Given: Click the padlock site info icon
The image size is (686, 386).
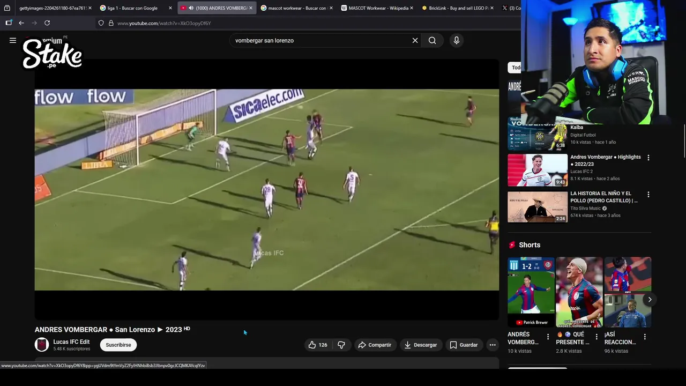Looking at the screenshot, I should (x=111, y=23).
